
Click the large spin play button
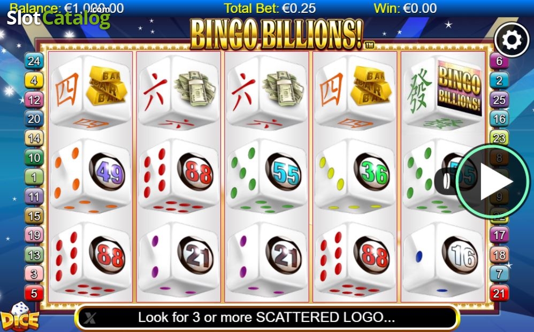click(x=493, y=181)
